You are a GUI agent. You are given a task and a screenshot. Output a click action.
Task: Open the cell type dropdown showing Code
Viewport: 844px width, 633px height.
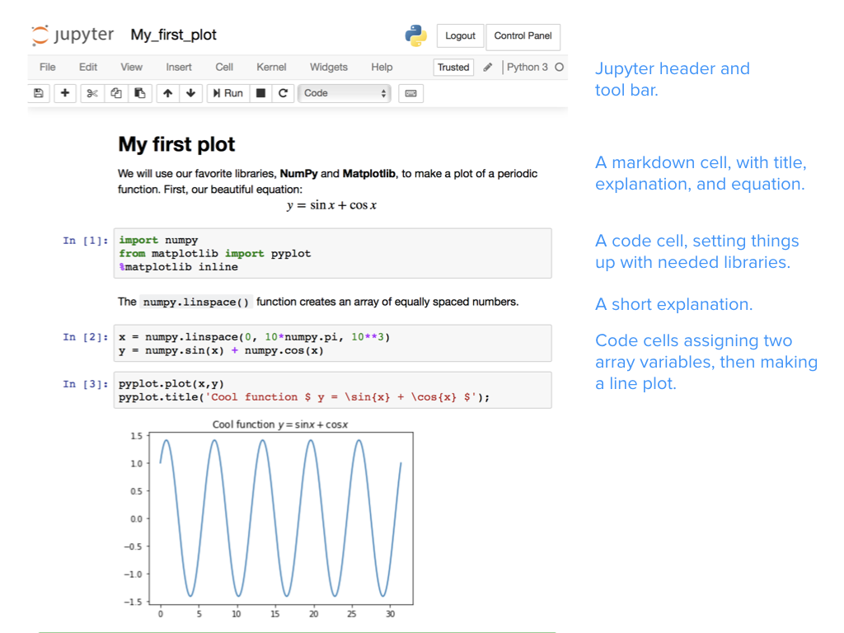tap(345, 93)
